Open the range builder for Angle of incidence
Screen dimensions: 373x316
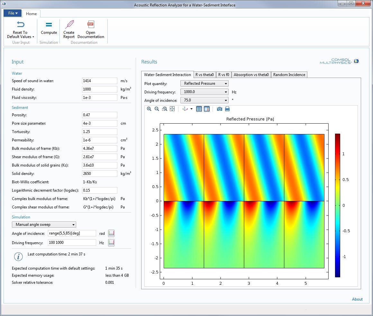pos(111,233)
